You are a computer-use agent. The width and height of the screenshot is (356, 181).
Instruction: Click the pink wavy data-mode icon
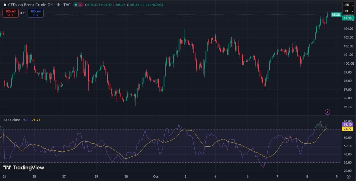[x=80, y=5]
